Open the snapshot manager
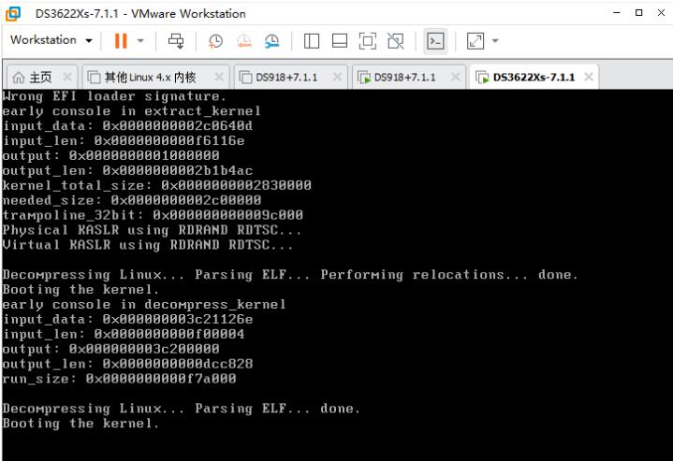The image size is (673, 461). click(x=272, y=41)
